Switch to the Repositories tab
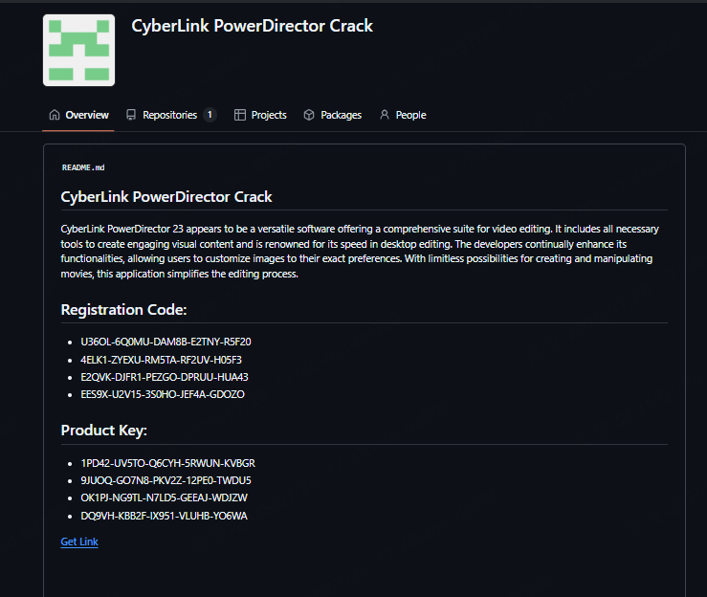 [x=171, y=115]
